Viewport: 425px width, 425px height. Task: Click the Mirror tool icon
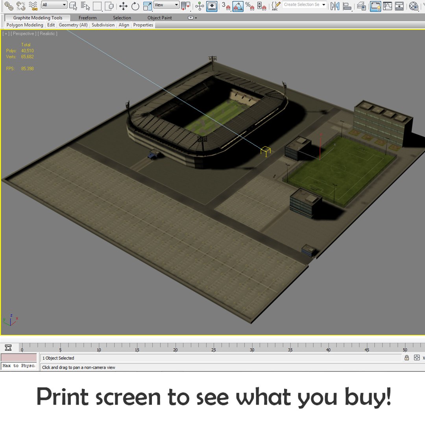(335, 6)
